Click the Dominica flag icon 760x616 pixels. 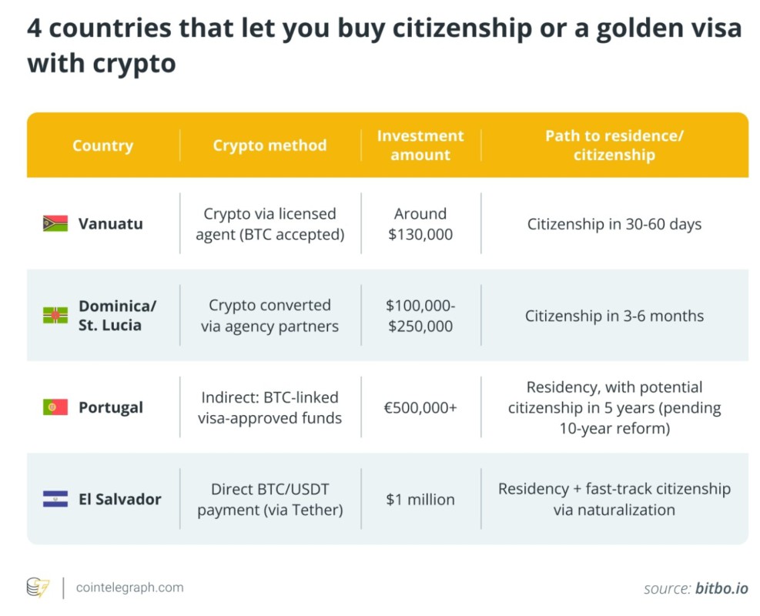[x=55, y=315]
